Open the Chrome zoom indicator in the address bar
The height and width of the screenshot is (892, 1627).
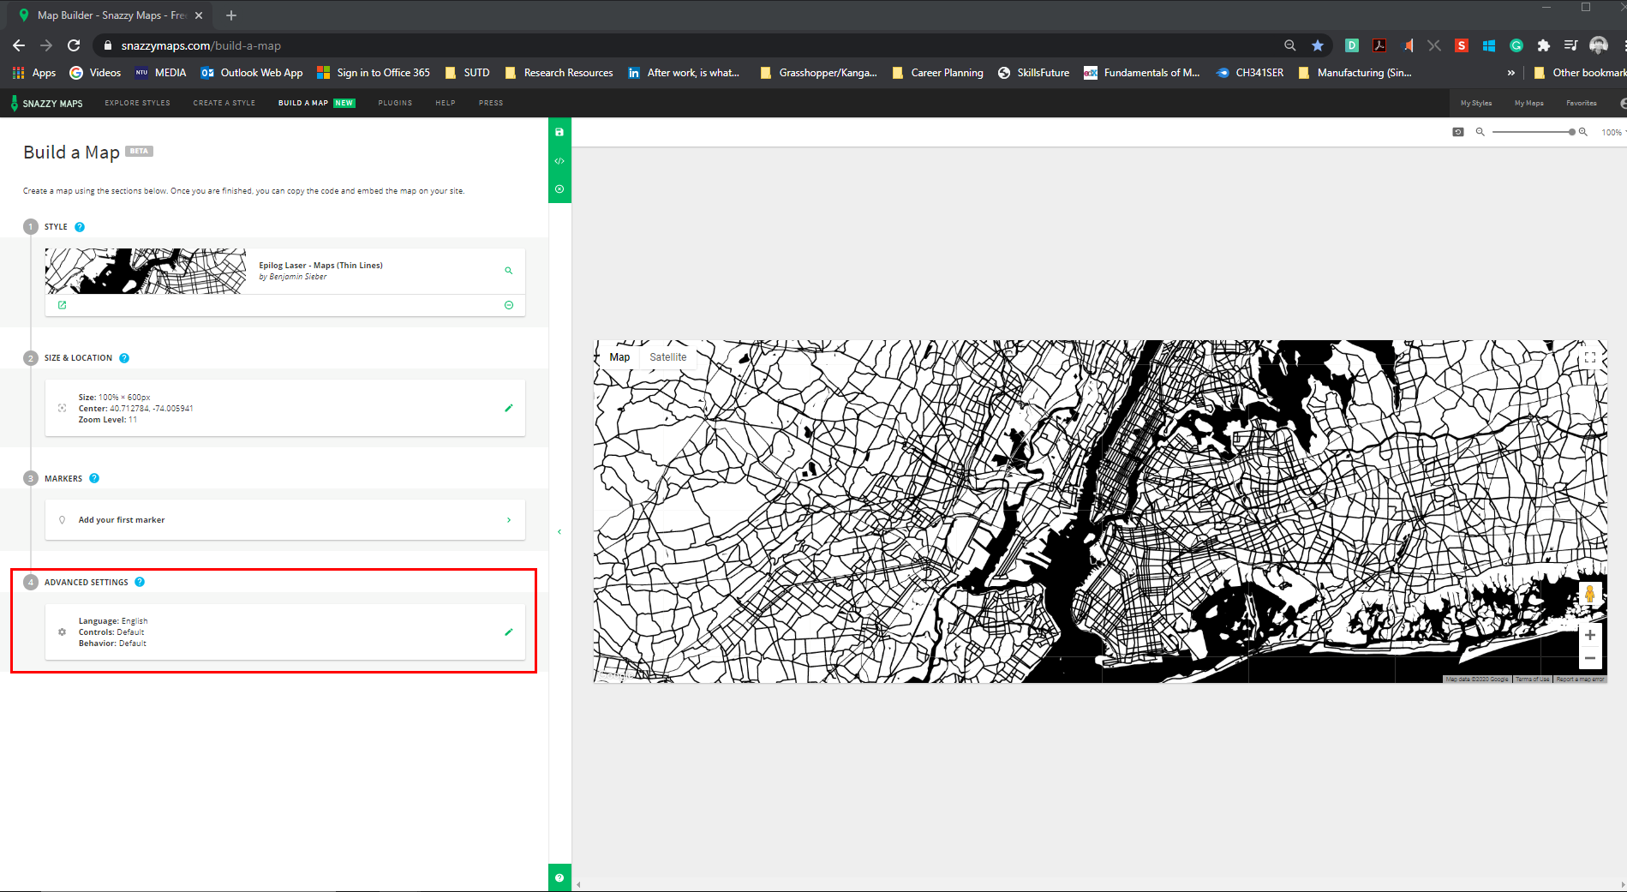pos(1290,45)
